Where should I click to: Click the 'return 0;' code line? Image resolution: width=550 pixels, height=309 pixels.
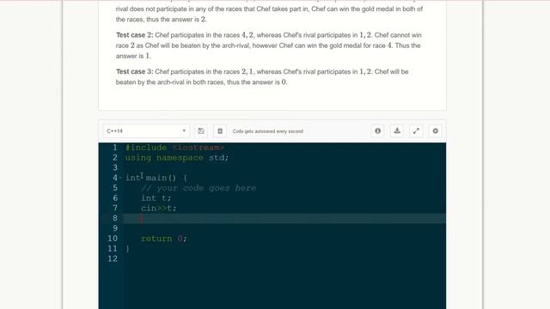click(x=164, y=239)
